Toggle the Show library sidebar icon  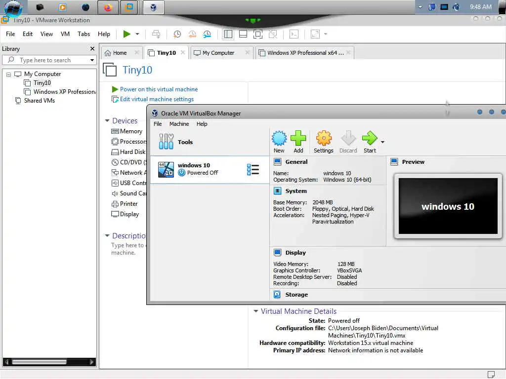[228, 34]
